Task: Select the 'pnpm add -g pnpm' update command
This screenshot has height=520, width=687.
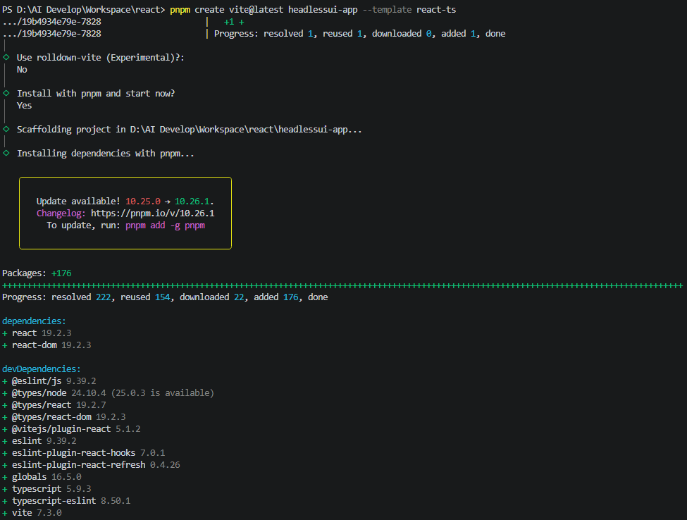Action: (x=165, y=225)
